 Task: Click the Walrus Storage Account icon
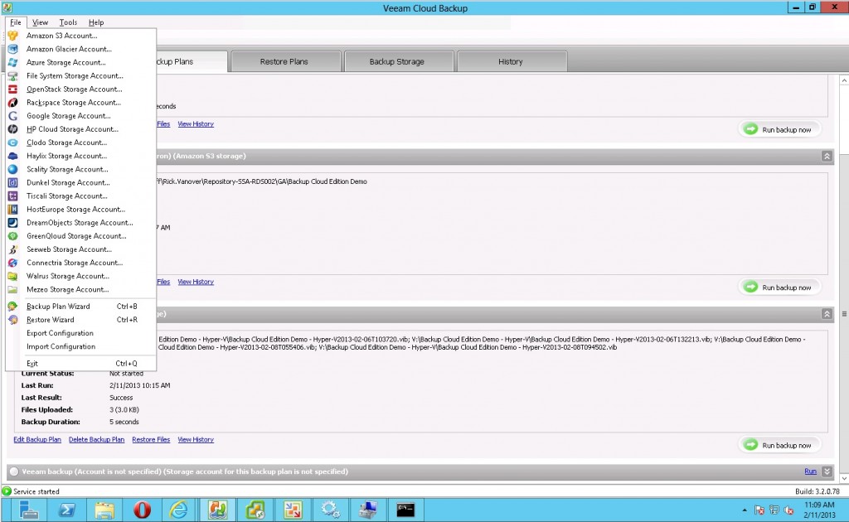point(13,276)
